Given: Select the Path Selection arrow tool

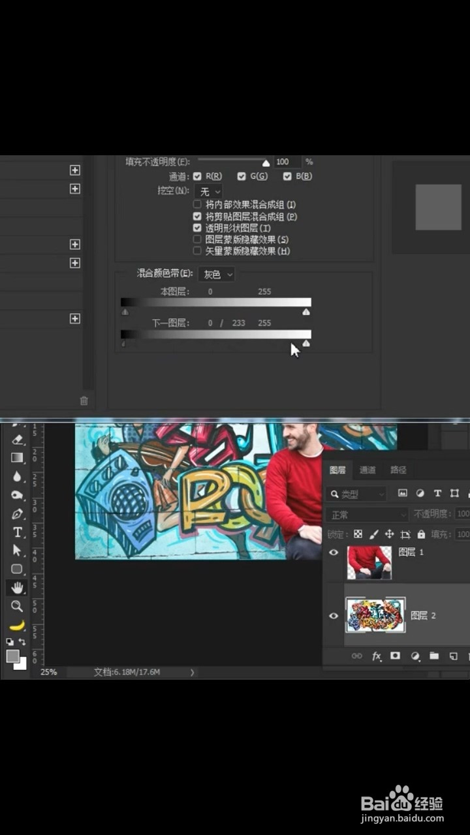Looking at the screenshot, I should point(18,551).
